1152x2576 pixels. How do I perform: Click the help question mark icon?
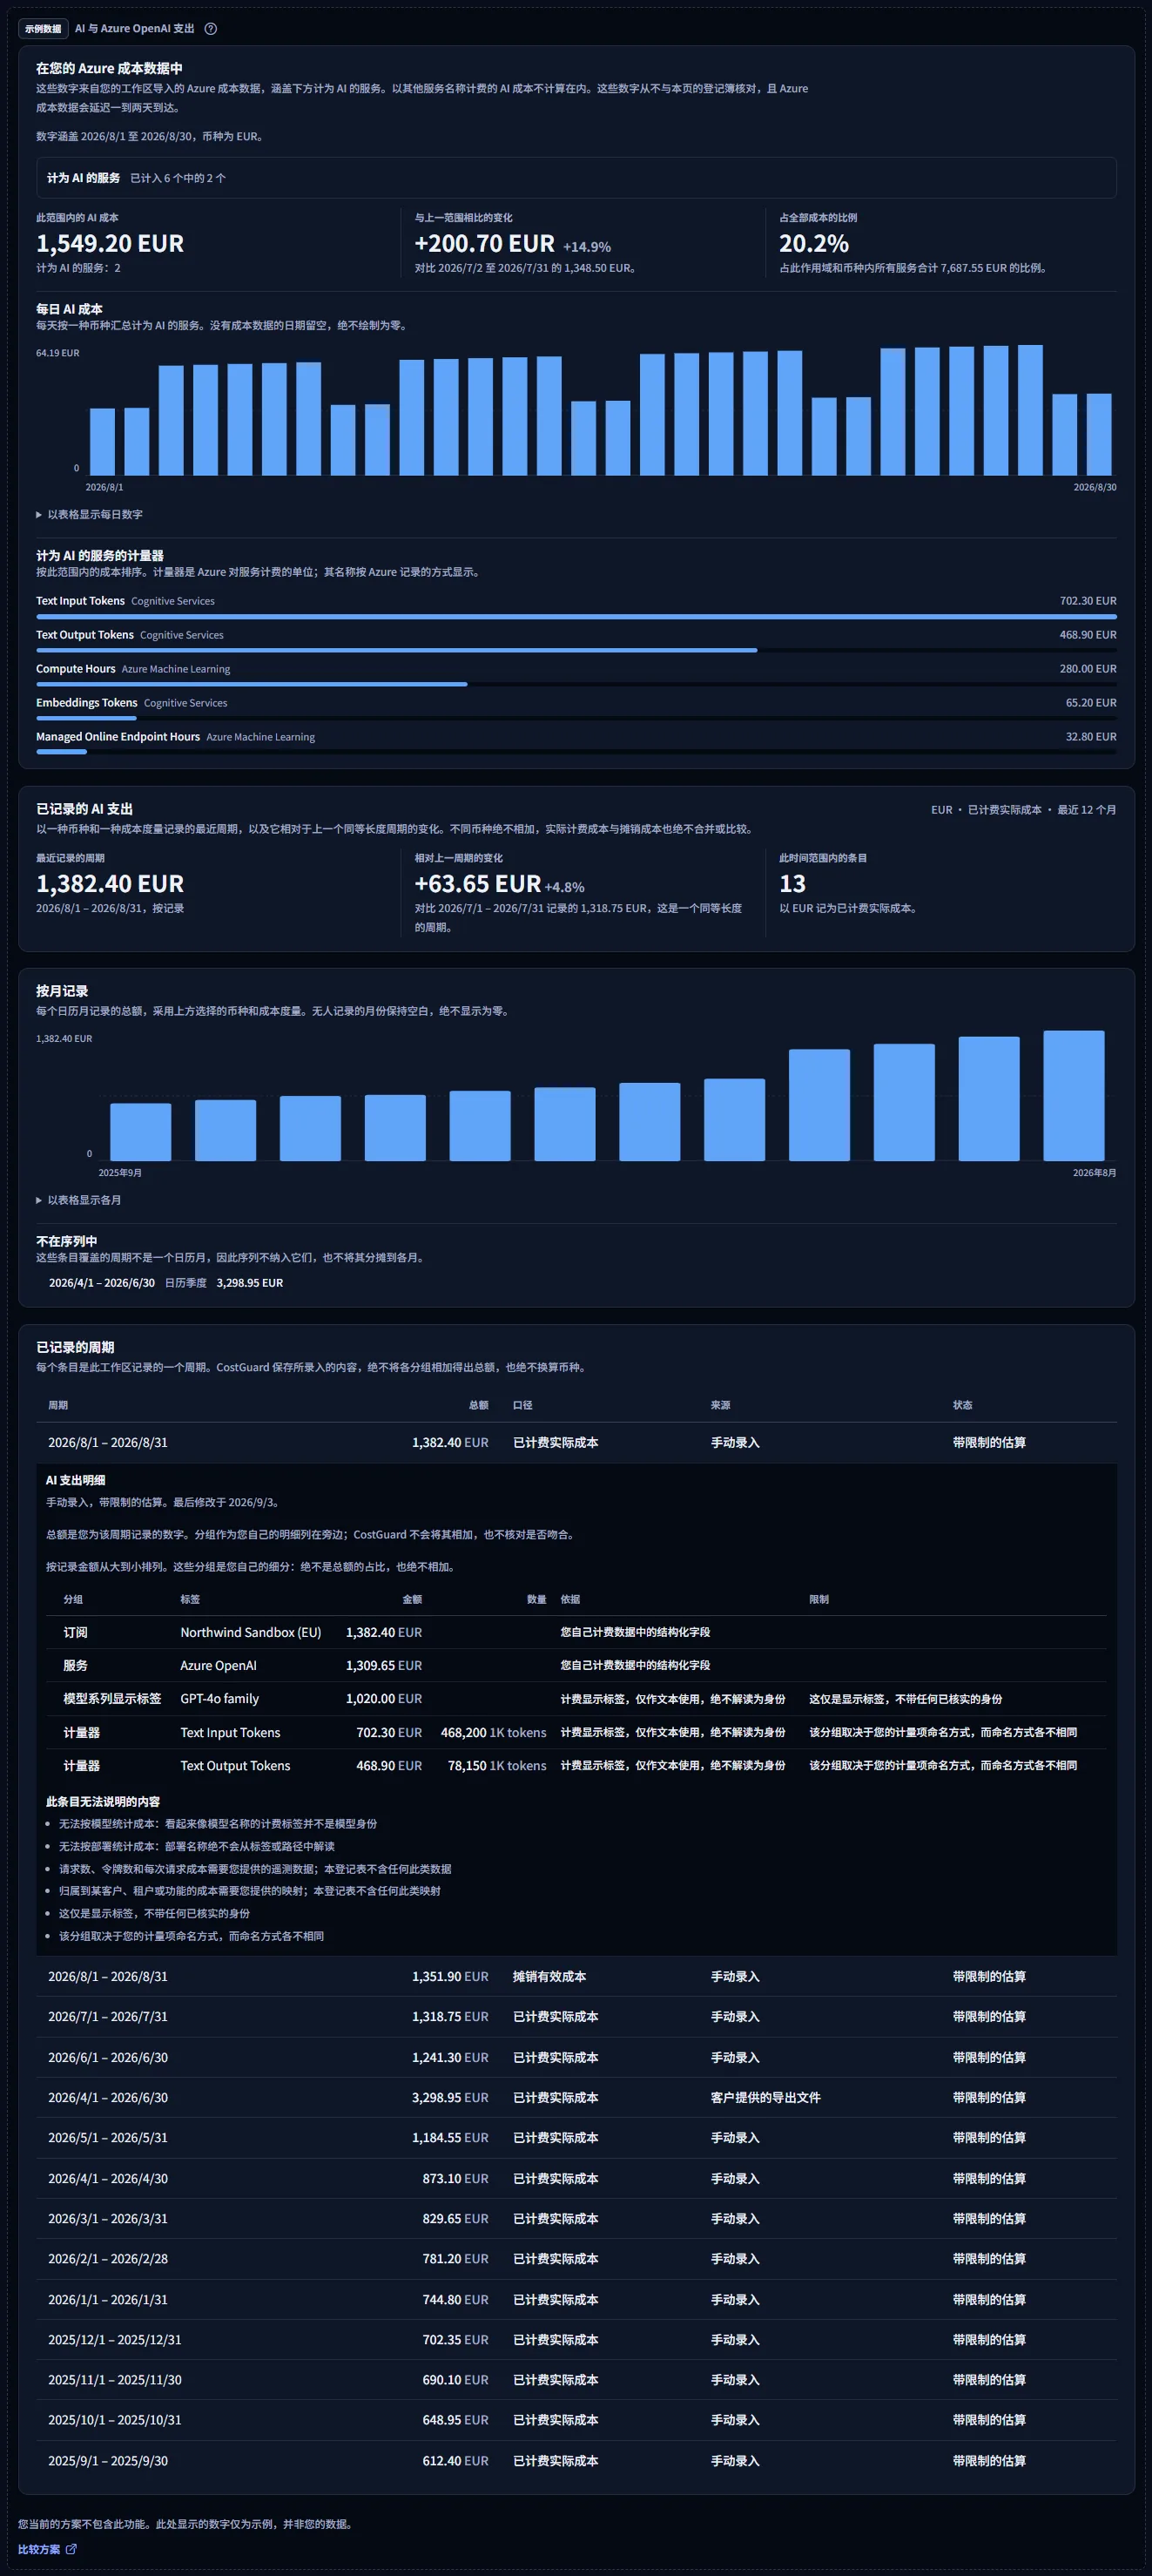click(211, 29)
